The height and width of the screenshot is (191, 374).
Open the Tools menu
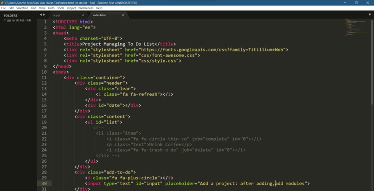click(x=61, y=8)
